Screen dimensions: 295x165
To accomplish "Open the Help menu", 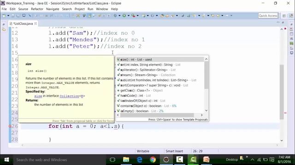I will point(114,9).
